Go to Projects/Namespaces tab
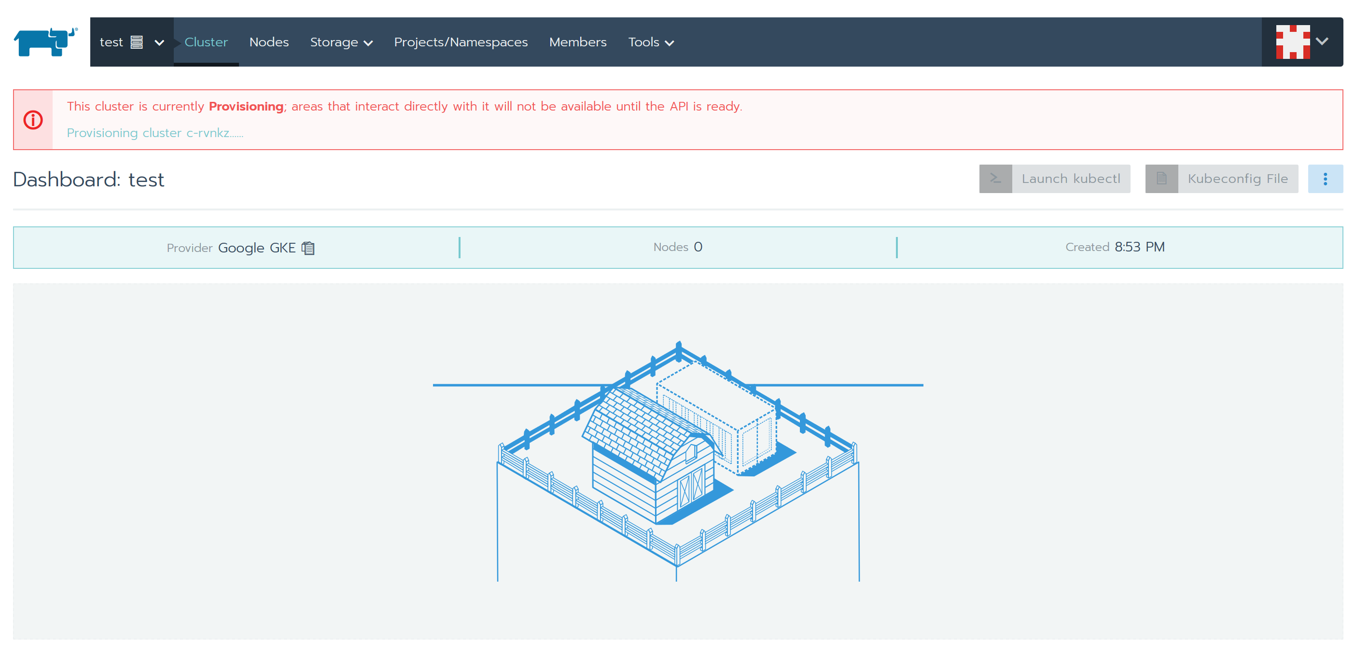The image size is (1355, 655). pyautogui.click(x=460, y=42)
